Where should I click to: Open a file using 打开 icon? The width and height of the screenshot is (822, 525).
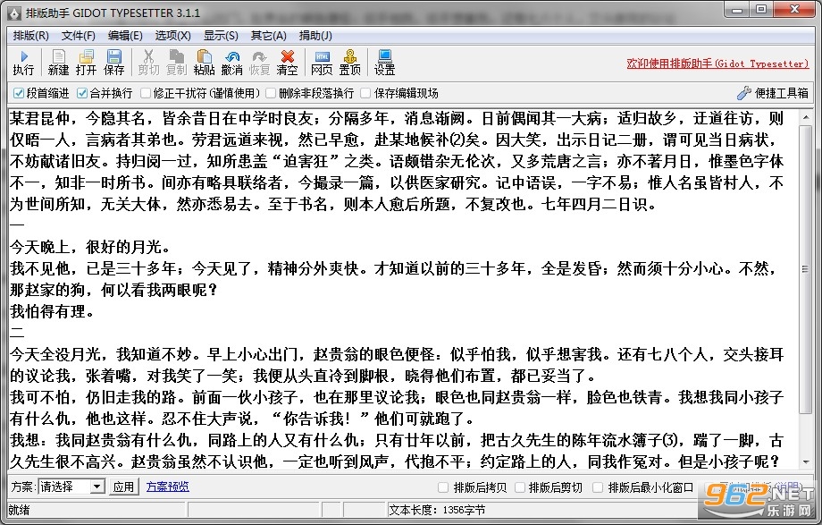(x=86, y=63)
